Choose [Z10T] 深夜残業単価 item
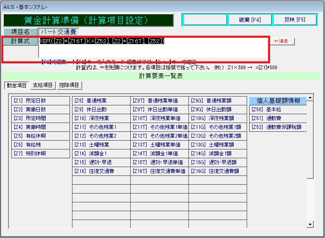Viewport: 325px width, 238px height. [159, 118]
